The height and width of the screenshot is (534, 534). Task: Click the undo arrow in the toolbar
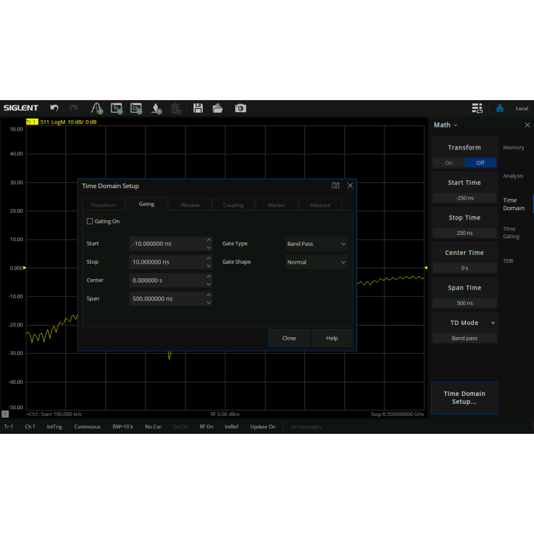point(54,108)
